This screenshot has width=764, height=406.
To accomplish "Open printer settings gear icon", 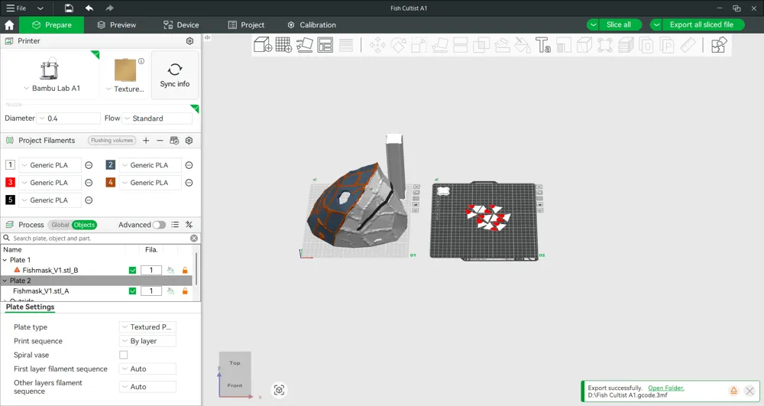I will 190,41.
